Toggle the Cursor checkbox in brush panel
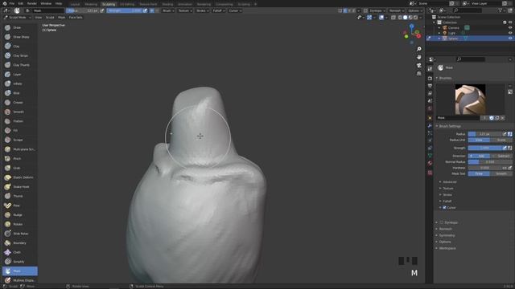 444,207
